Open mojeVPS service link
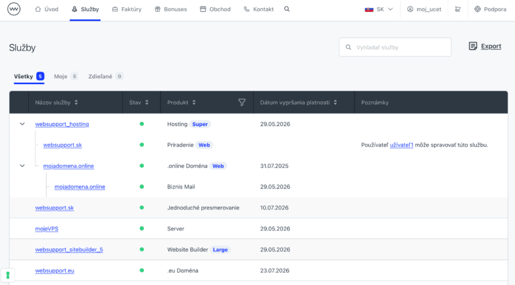Image resolution: width=515 pixels, height=285 pixels. 47,229
